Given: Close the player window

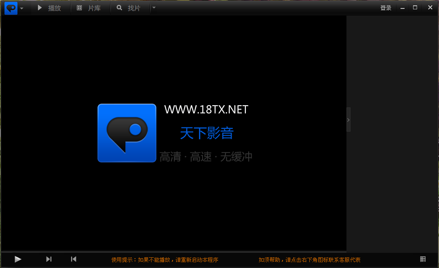Looking at the screenshot, I should [x=430, y=8].
